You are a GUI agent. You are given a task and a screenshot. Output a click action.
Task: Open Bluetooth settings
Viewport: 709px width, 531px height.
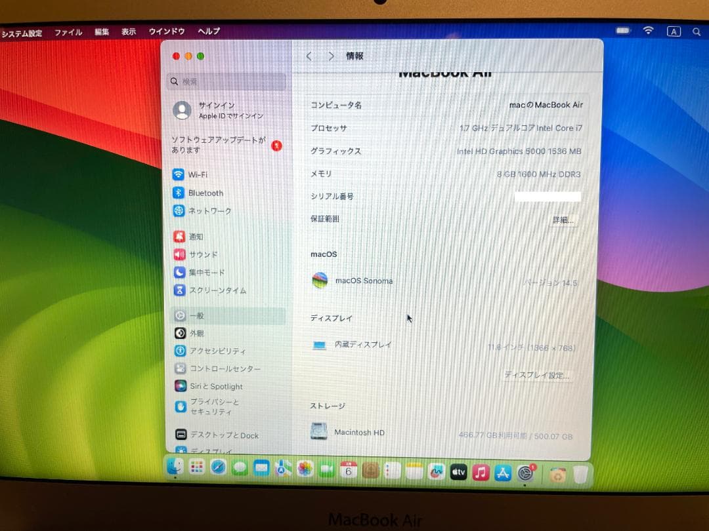(x=202, y=193)
